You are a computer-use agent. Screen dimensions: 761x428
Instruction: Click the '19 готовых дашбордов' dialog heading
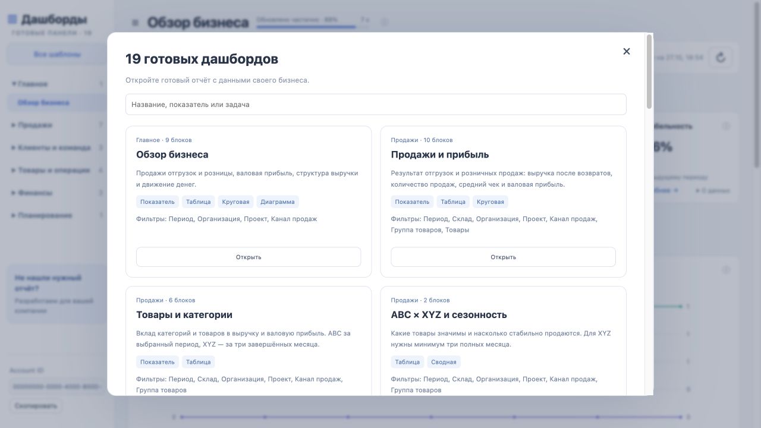202,59
